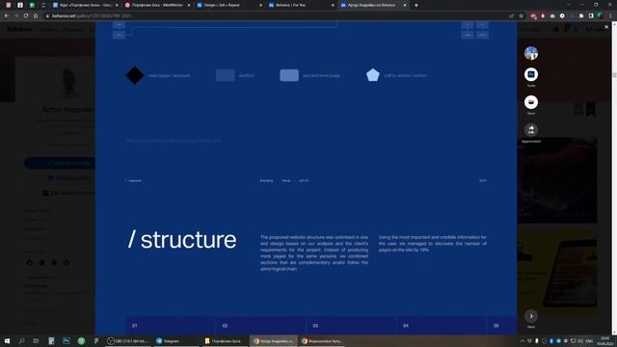
Task: Open Photoshop from the taskbar
Action: (x=67, y=341)
